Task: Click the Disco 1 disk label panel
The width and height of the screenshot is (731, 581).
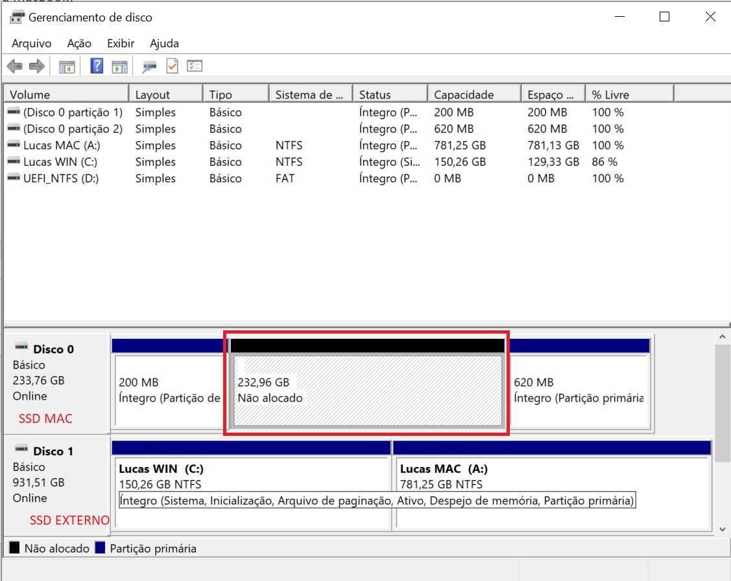Action: tap(57, 486)
